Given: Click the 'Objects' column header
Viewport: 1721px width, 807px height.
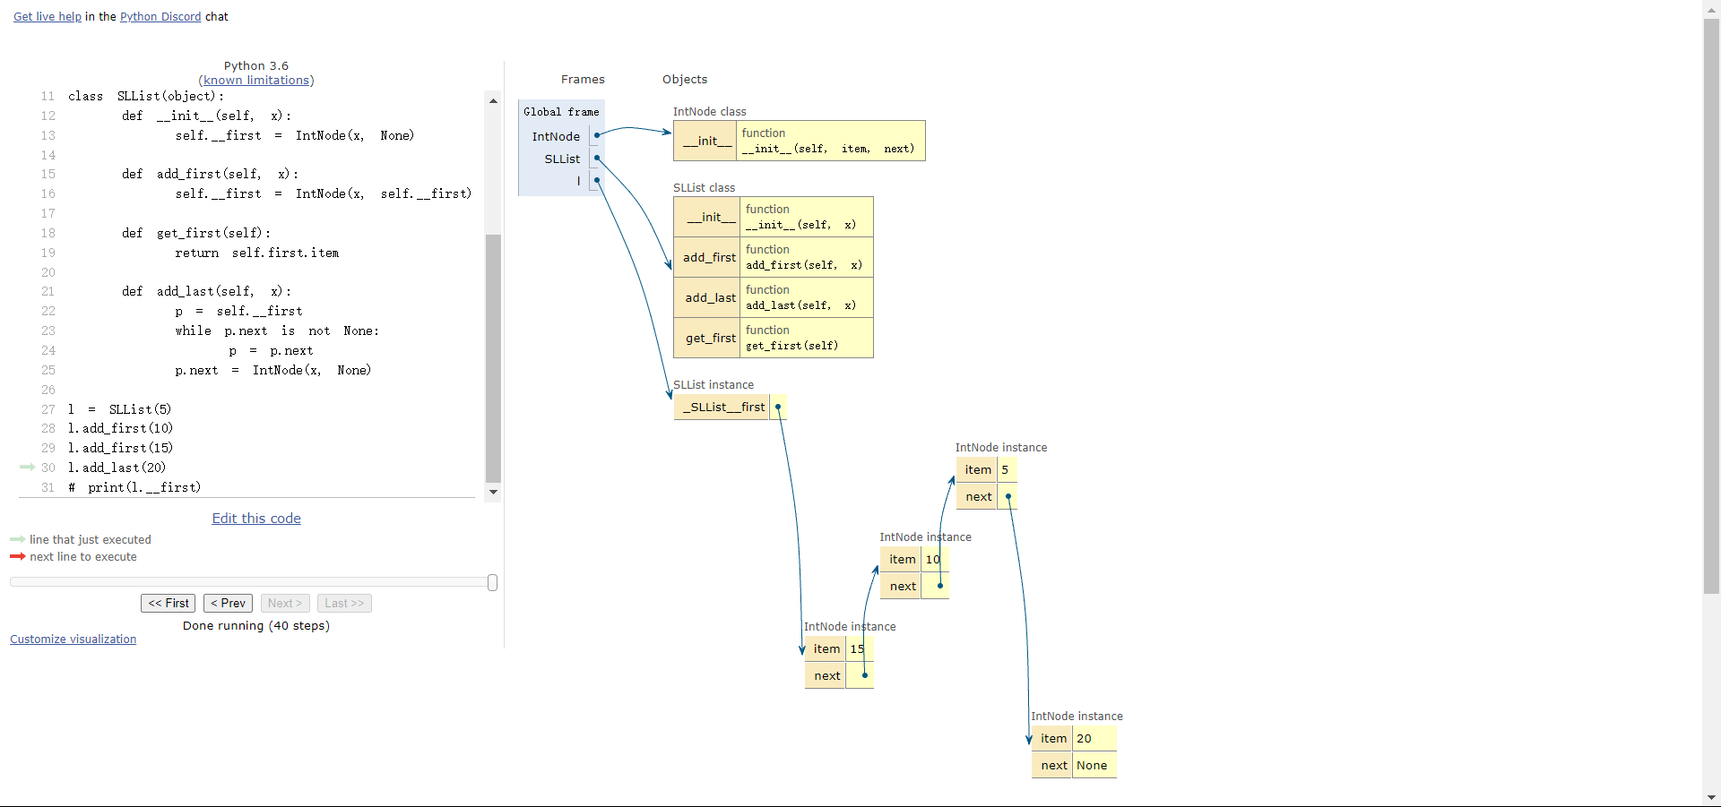Looking at the screenshot, I should (x=685, y=80).
